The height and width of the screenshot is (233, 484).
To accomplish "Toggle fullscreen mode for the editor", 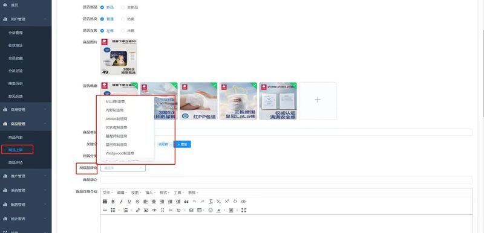I will pyautogui.click(x=244, y=210).
